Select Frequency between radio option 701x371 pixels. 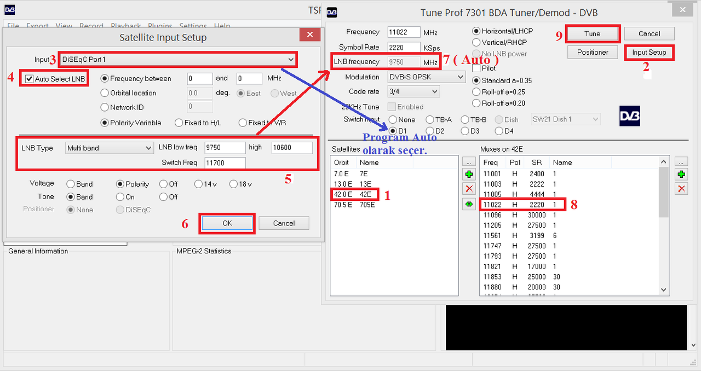click(105, 79)
